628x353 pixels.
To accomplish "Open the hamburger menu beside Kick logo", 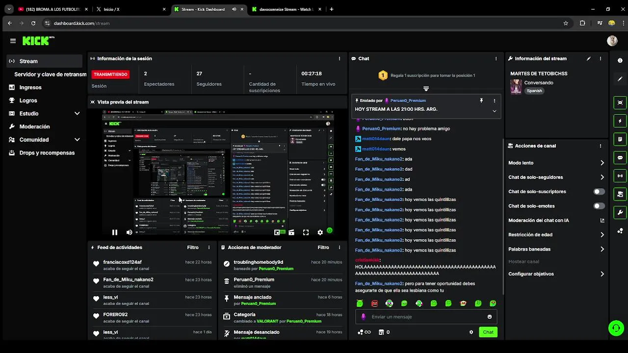I will (13, 41).
